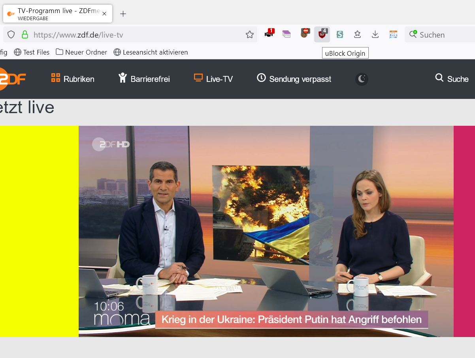Image resolution: width=475 pixels, height=358 pixels.
Task: Toggle dark mode with the moon switch
Action: 362,79
